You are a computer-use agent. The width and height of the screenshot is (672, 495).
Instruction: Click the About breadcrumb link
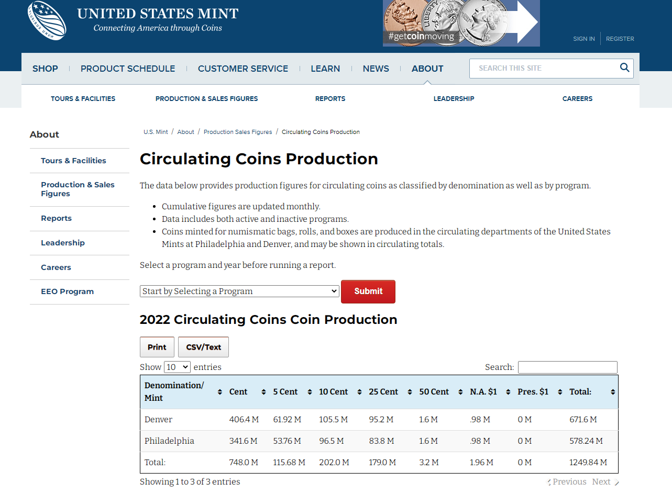click(185, 132)
